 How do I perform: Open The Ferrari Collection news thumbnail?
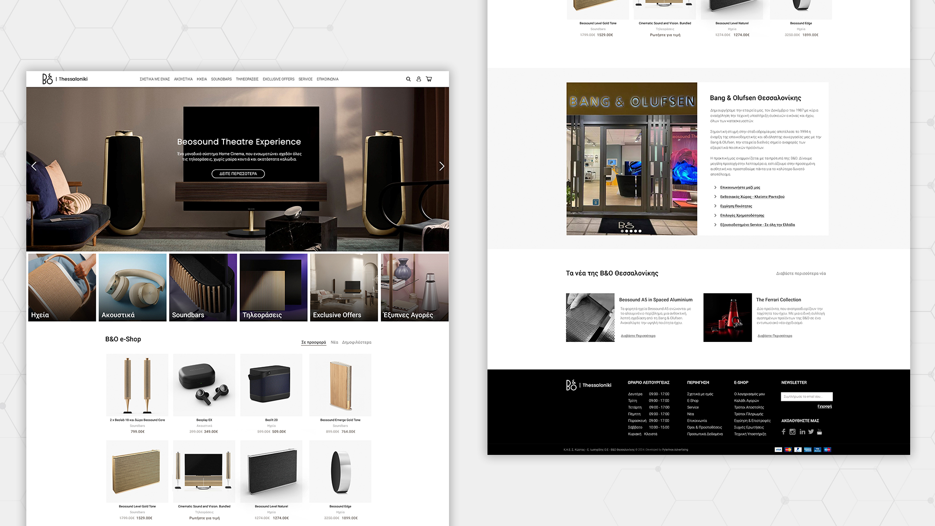tap(728, 318)
